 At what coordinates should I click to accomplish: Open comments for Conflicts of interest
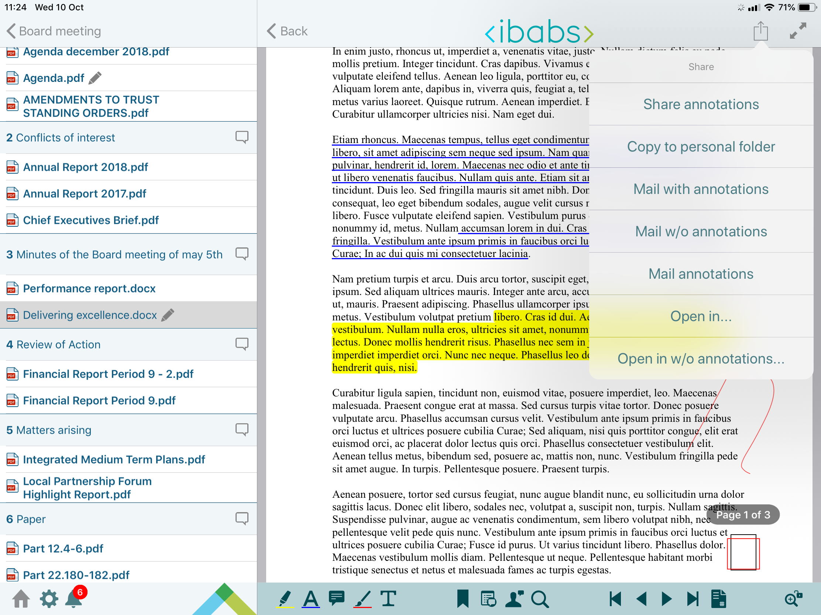(242, 137)
